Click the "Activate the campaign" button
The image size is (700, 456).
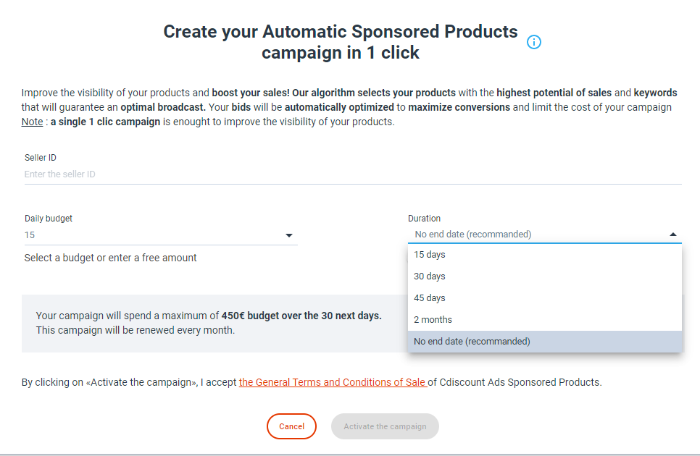[385, 426]
